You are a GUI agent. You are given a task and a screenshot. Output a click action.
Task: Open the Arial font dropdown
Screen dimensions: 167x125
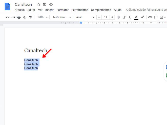85,17
